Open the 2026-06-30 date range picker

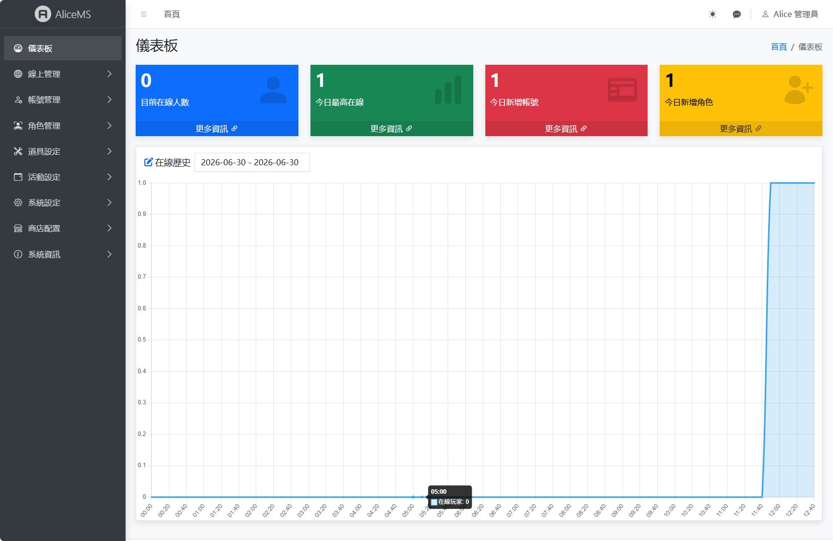(x=252, y=162)
